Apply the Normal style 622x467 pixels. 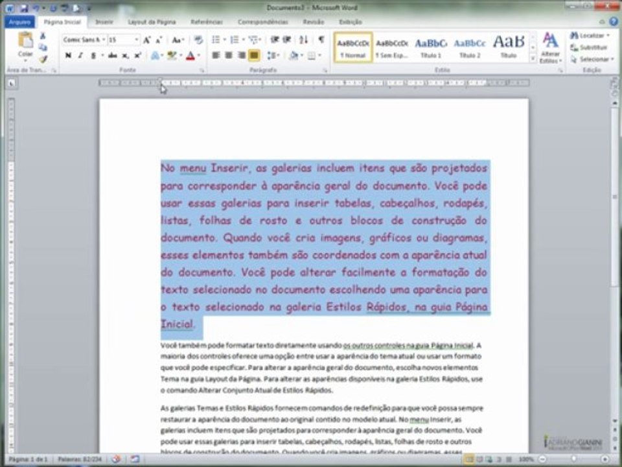click(x=353, y=47)
